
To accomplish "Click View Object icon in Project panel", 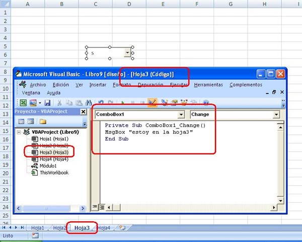I will (31, 121).
